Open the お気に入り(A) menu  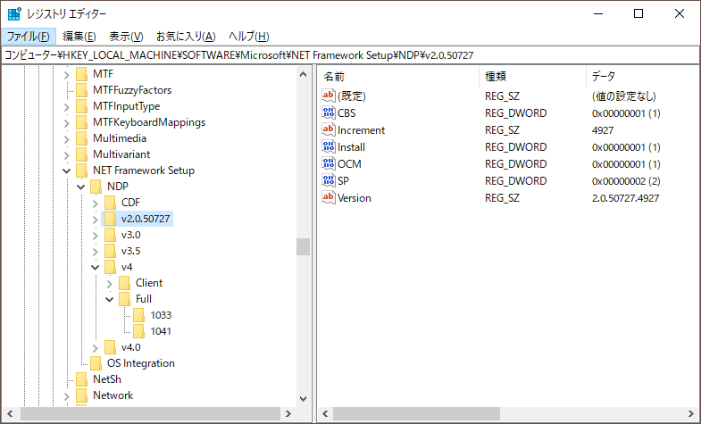(186, 37)
